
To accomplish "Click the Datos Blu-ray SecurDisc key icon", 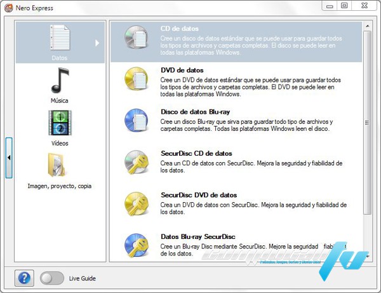I will pos(137,245).
